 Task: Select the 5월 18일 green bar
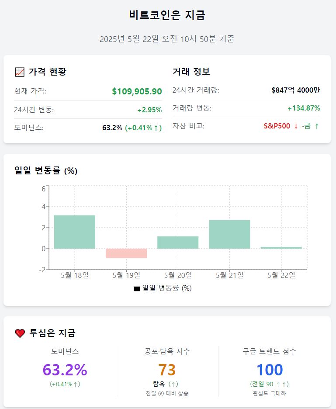75,232
